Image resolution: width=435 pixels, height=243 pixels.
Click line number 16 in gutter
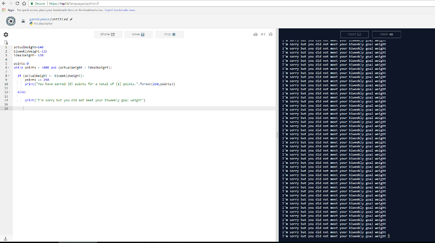(6, 108)
